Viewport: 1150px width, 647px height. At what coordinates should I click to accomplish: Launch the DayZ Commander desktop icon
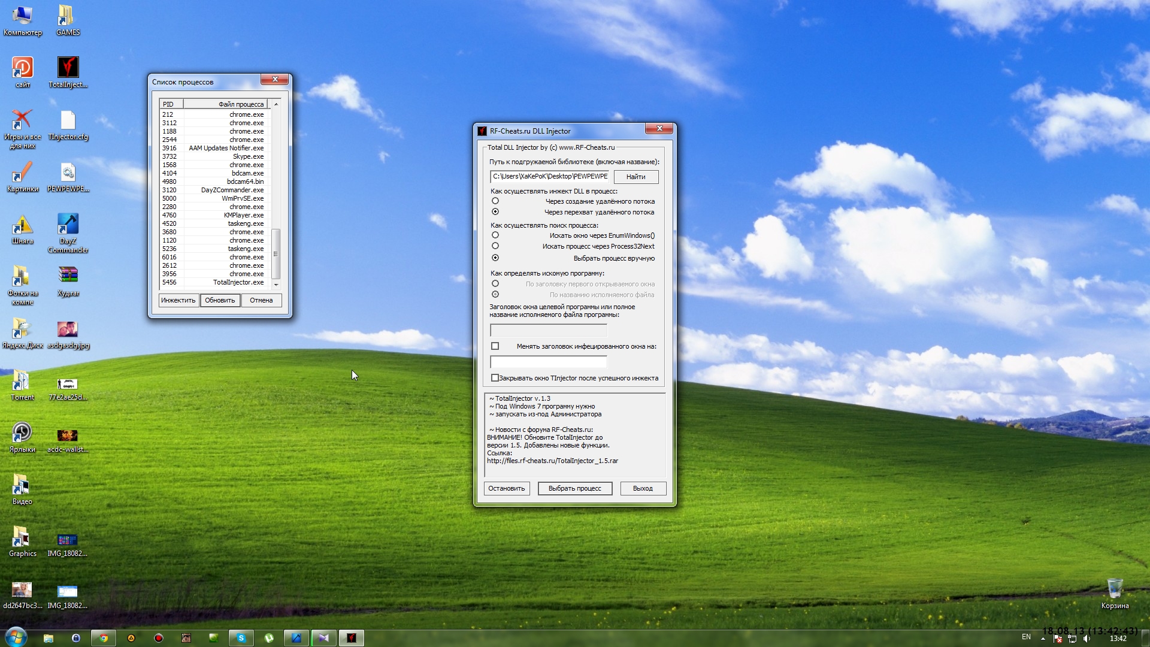(68, 233)
